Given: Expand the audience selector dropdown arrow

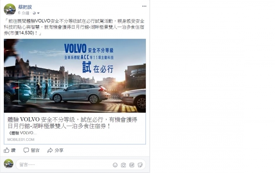Looking at the screenshot, I should pyautogui.click(x=38, y=13).
